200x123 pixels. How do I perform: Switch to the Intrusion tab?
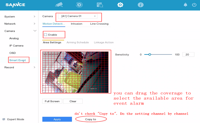click(77, 24)
